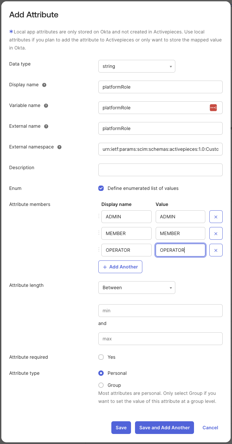232x444 pixels.
Task: Open the variable insert icon in Variable name field
Action: click(x=213, y=107)
